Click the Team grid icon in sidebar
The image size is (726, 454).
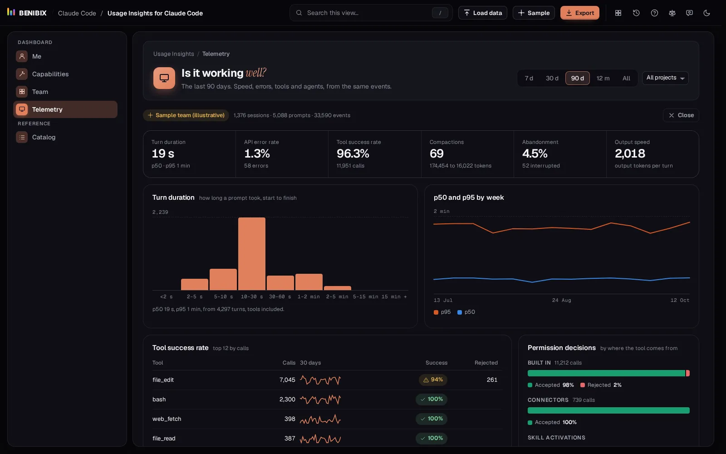point(22,92)
